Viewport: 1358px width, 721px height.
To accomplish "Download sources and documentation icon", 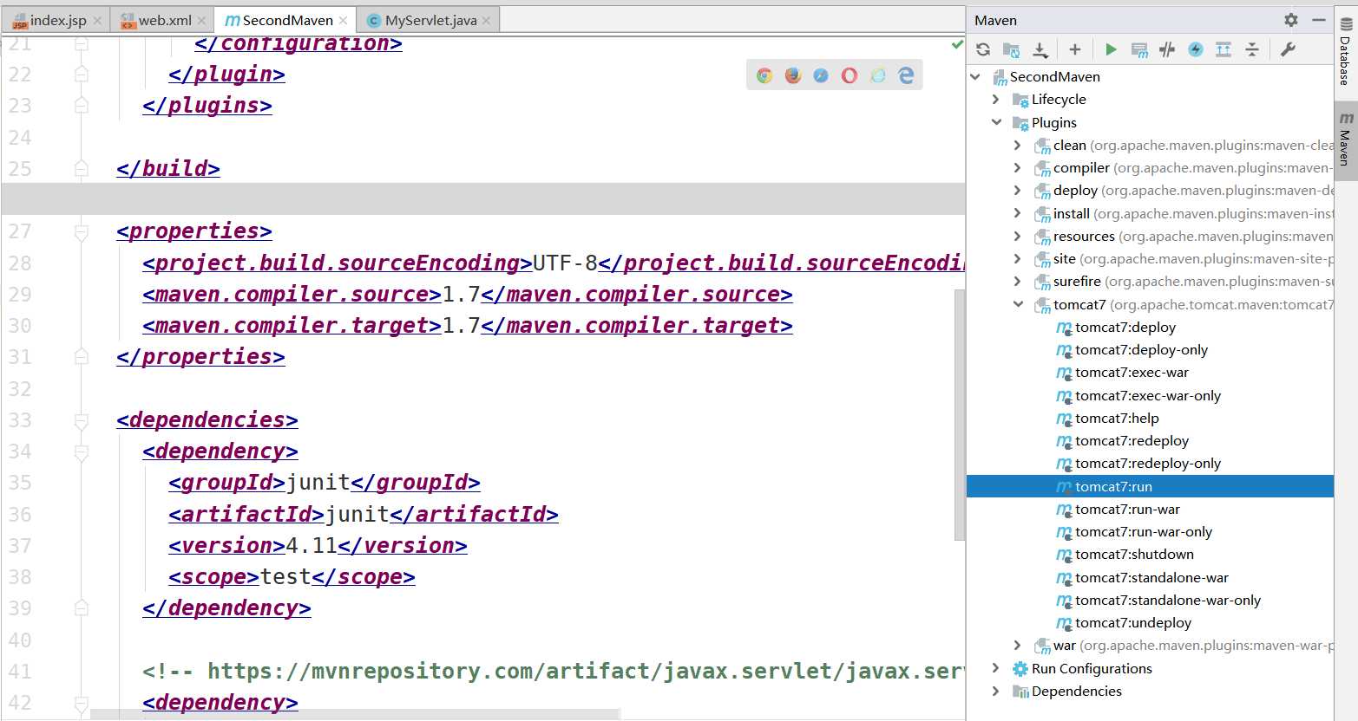I will 1040,49.
